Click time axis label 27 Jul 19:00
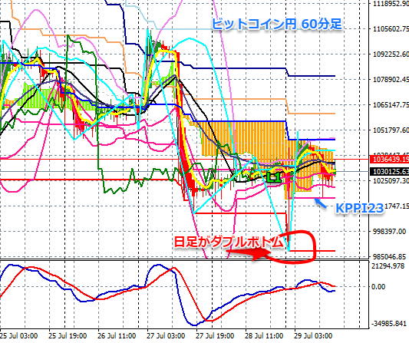Image resolution: width=409 pixels, height=343 pixels. tap(215, 335)
